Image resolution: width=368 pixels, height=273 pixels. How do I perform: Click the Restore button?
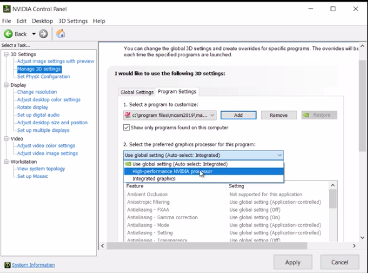pos(319,115)
